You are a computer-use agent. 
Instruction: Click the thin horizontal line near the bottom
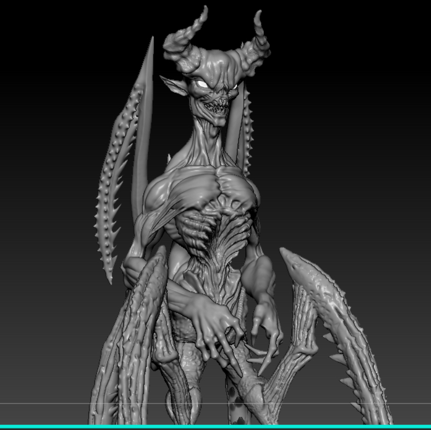(x=216, y=404)
